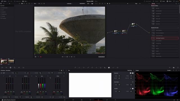The width and height of the screenshot is (180, 101).
Task: Reset all Primaries grades icon
Action: tap(66, 70)
